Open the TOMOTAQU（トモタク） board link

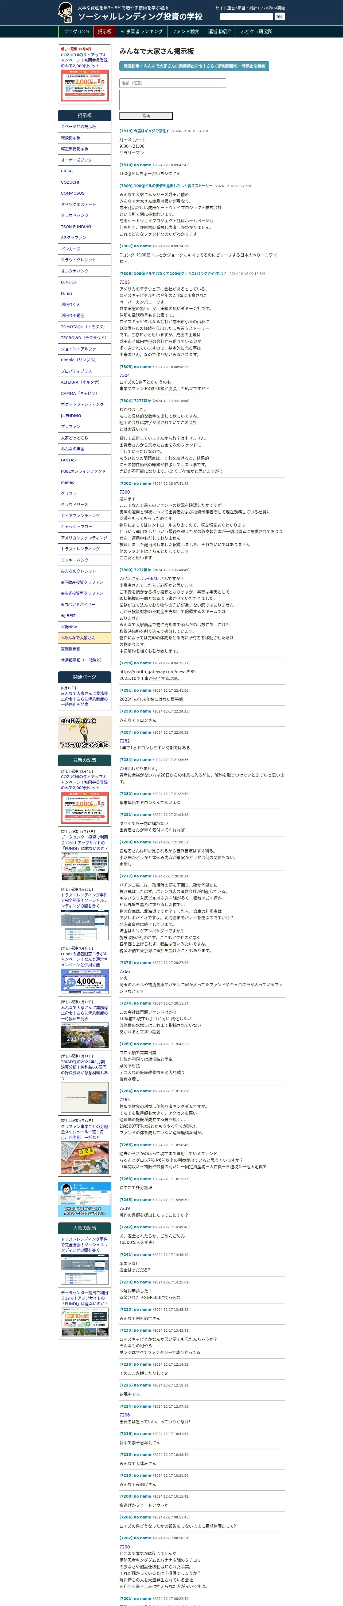[x=85, y=327]
